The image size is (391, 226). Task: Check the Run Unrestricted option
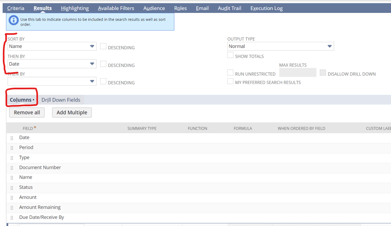point(230,72)
